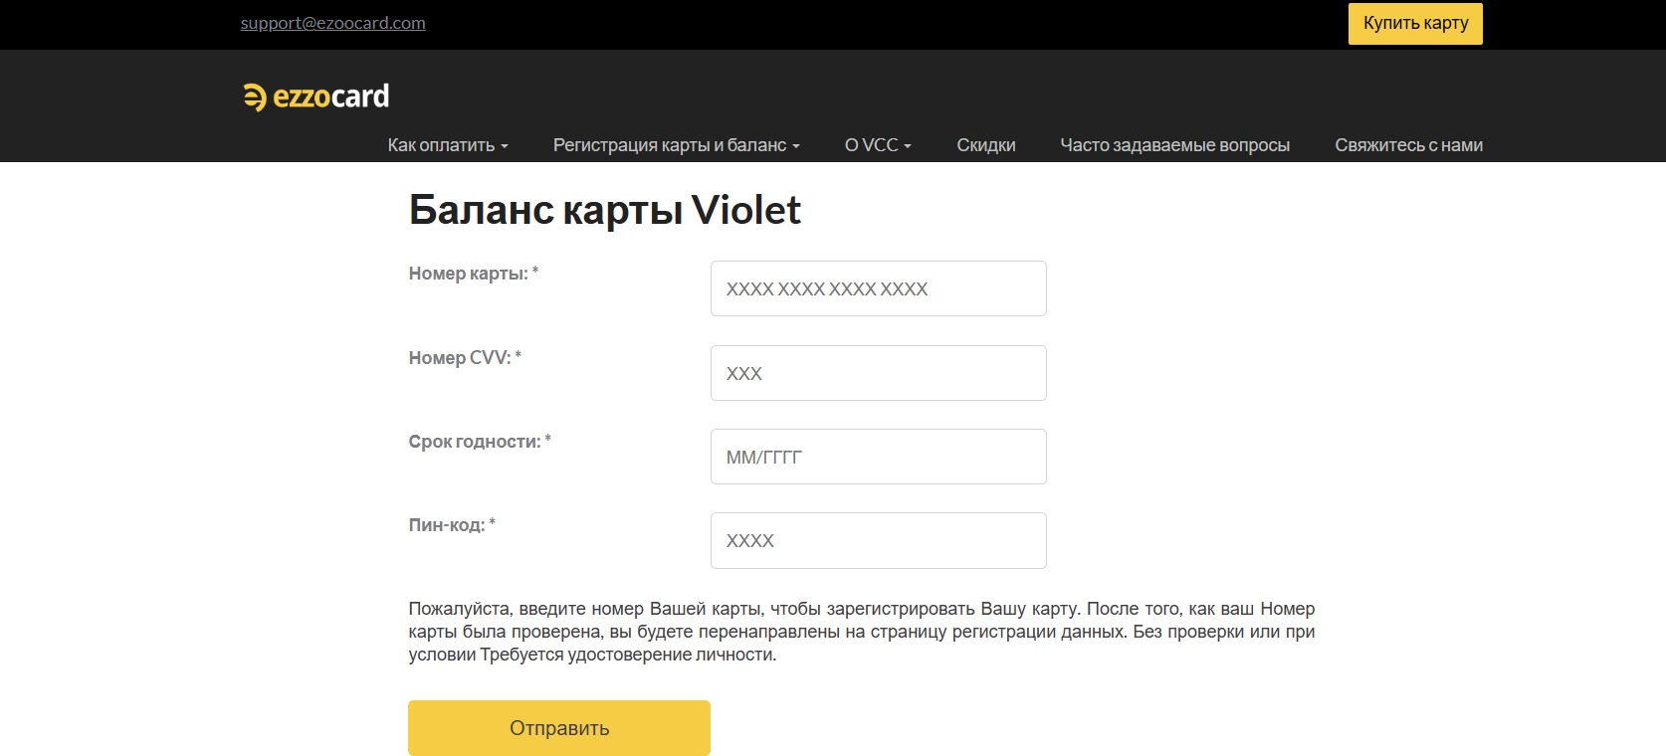Expand the О VCC dropdown
The height and width of the screenshot is (756, 1666).
click(878, 145)
